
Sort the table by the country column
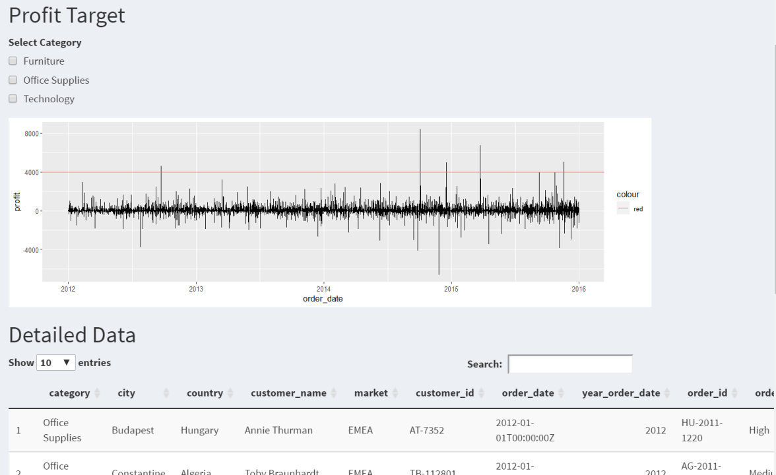[203, 393]
